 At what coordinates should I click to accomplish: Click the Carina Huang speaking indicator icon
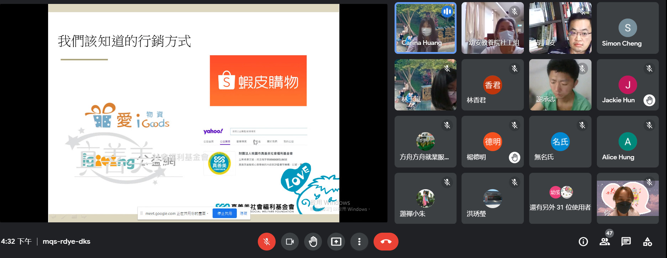point(447,12)
